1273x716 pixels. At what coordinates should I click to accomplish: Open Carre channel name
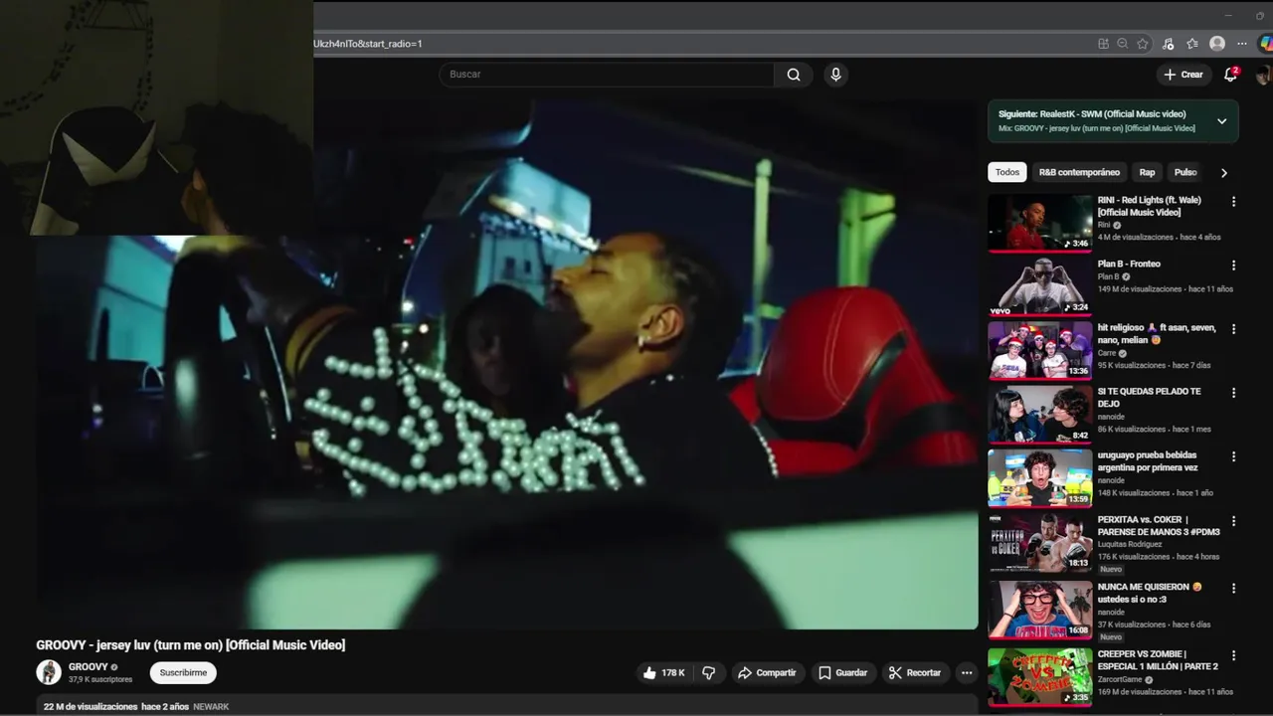(1107, 353)
